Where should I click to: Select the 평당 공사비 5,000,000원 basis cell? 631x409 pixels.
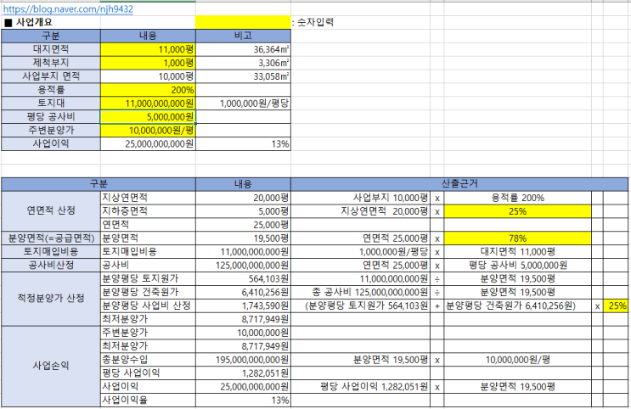click(x=517, y=265)
